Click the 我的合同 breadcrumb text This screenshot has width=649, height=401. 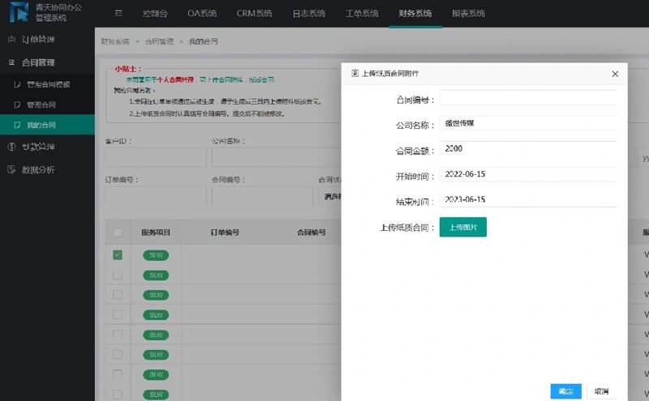coord(204,41)
